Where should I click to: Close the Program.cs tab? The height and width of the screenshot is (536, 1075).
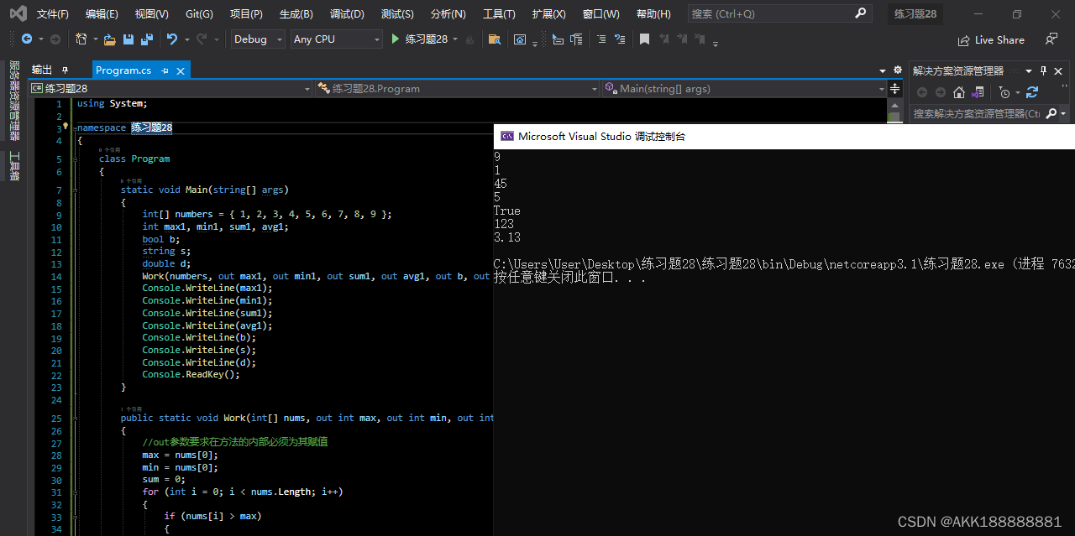(x=181, y=70)
